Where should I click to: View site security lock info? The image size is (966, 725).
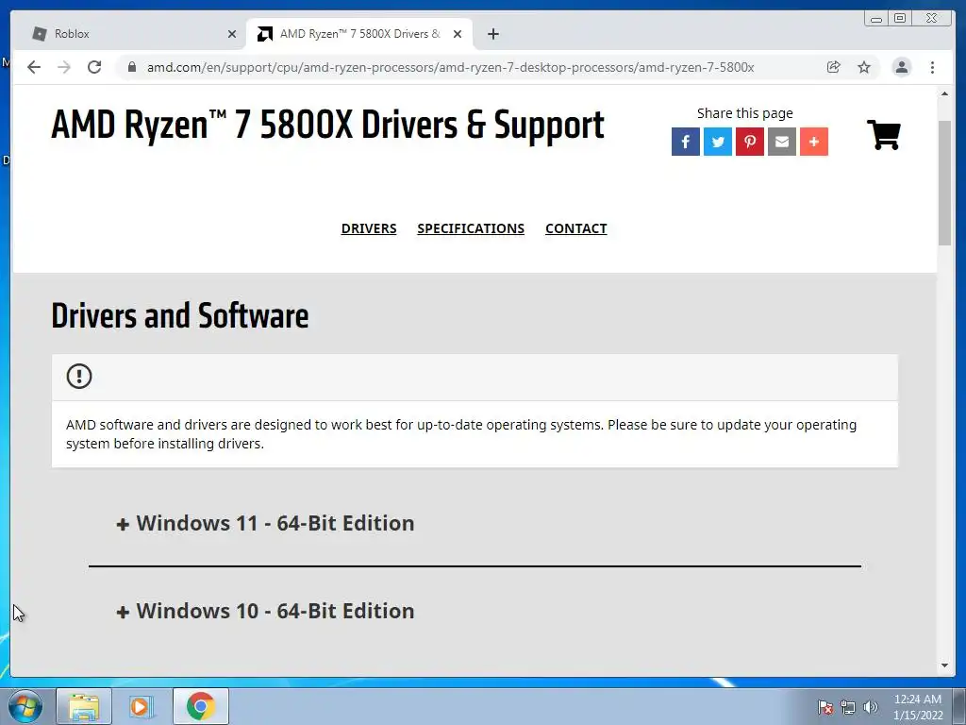point(132,67)
